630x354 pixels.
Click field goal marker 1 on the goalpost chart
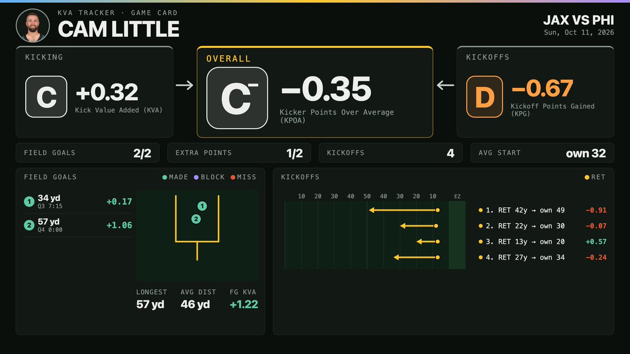pos(203,206)
